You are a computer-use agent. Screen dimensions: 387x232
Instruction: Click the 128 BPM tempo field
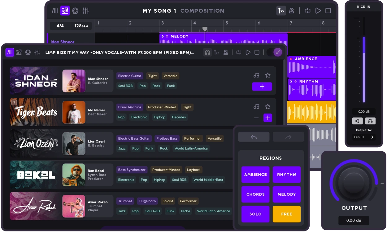[x=81, y=26]
